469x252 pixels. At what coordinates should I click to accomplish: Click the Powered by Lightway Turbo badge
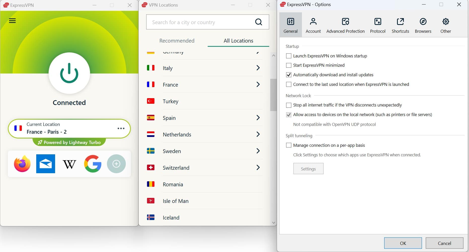point(69,142)
